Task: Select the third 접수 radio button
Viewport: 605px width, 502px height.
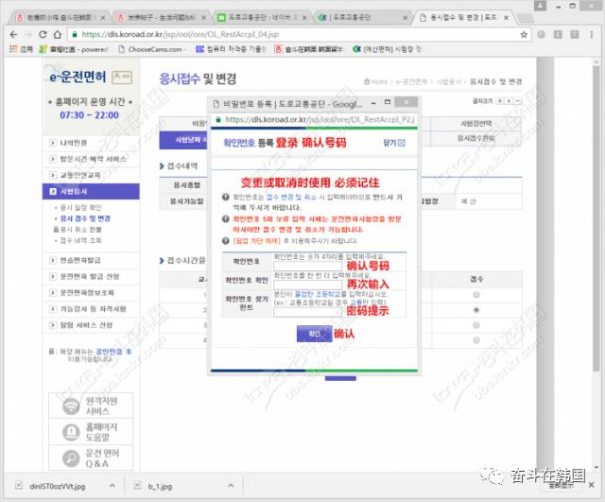Action: [x=476, y=325]
